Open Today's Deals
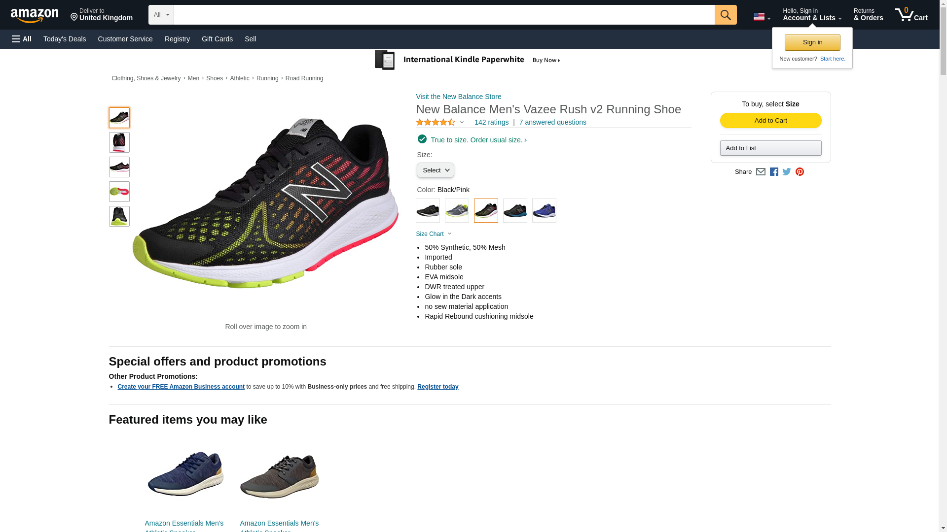This screenshot has height=532, width=947. pos(65,39)
